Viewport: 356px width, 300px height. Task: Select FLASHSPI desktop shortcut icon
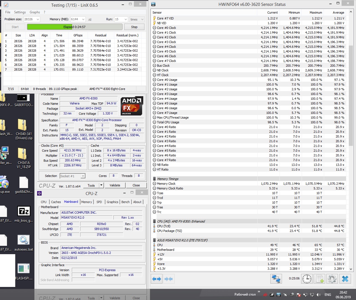click(24, 272)
